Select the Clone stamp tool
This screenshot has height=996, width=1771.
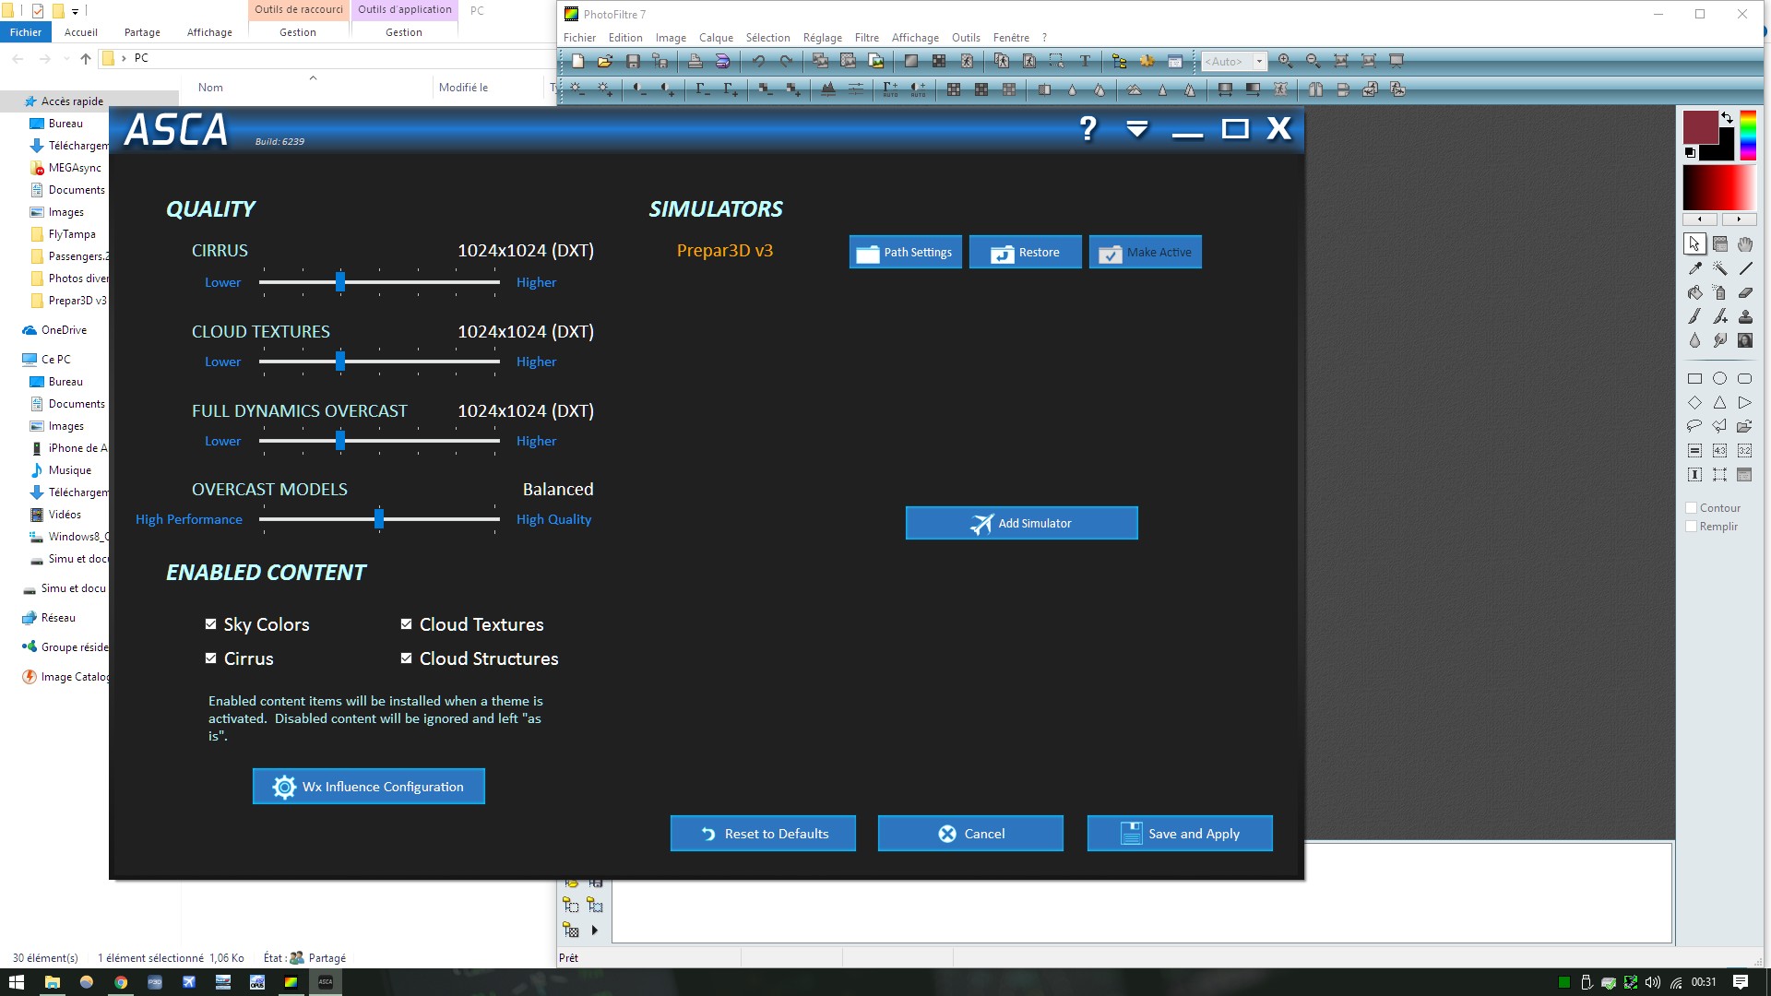[1745, 316]
